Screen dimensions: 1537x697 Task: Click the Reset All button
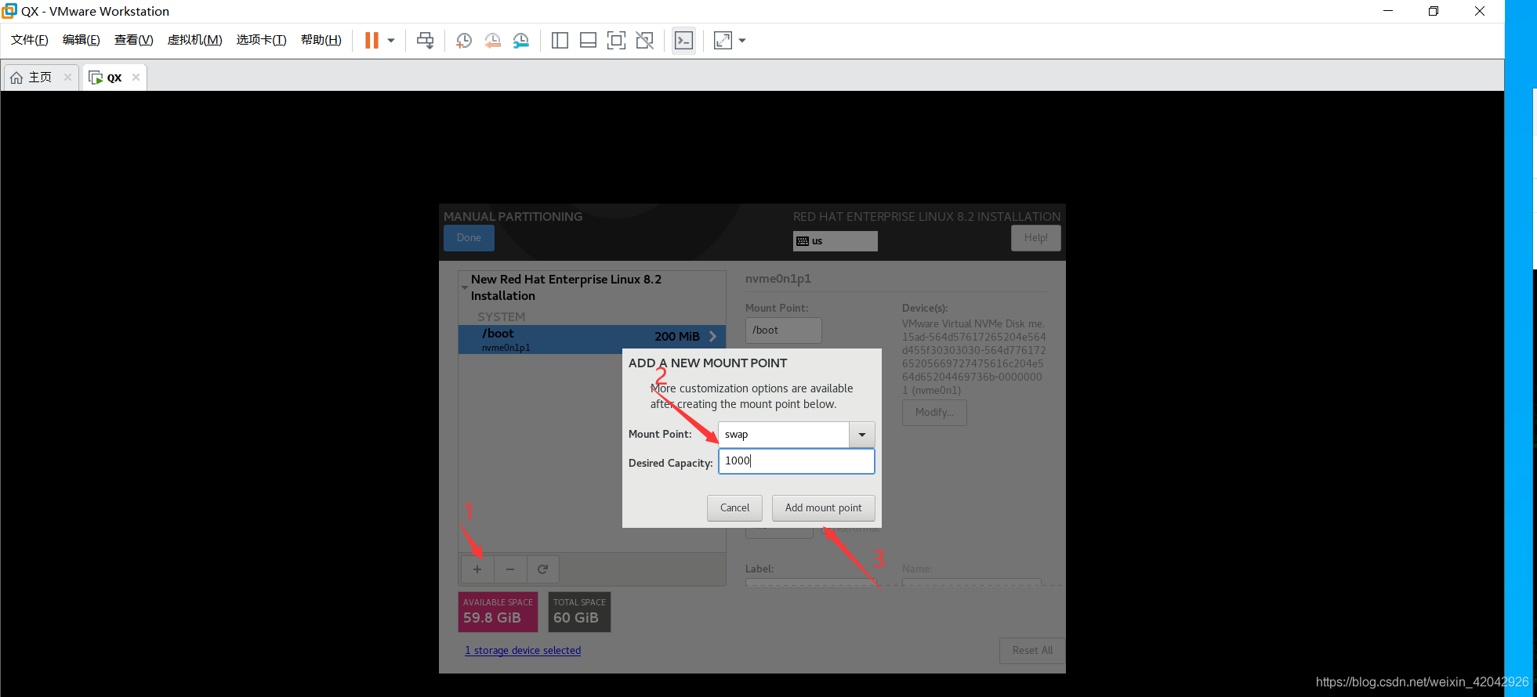pos(1032,651)
